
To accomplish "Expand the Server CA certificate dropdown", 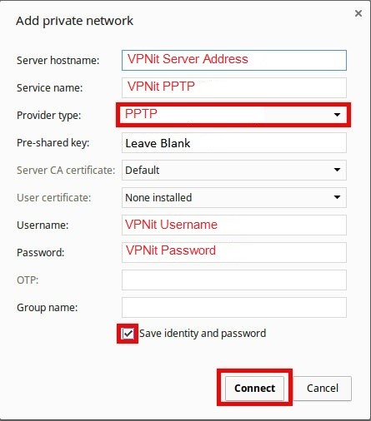I will (x=234, y=170).
